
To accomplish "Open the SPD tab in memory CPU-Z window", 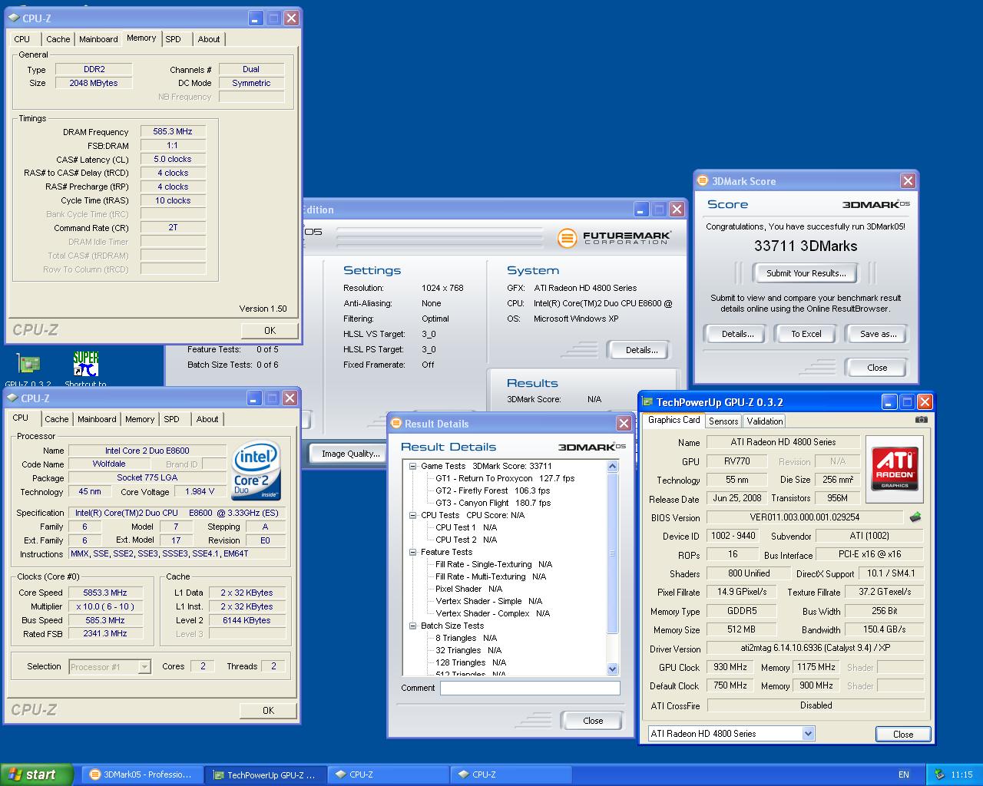I will tap(174, 39).
